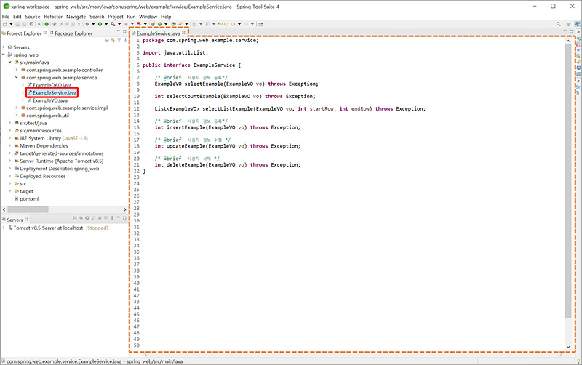
Task: Click the first Servers view toolbar icon
Action: pyautogui.click(x=75, y=218)
